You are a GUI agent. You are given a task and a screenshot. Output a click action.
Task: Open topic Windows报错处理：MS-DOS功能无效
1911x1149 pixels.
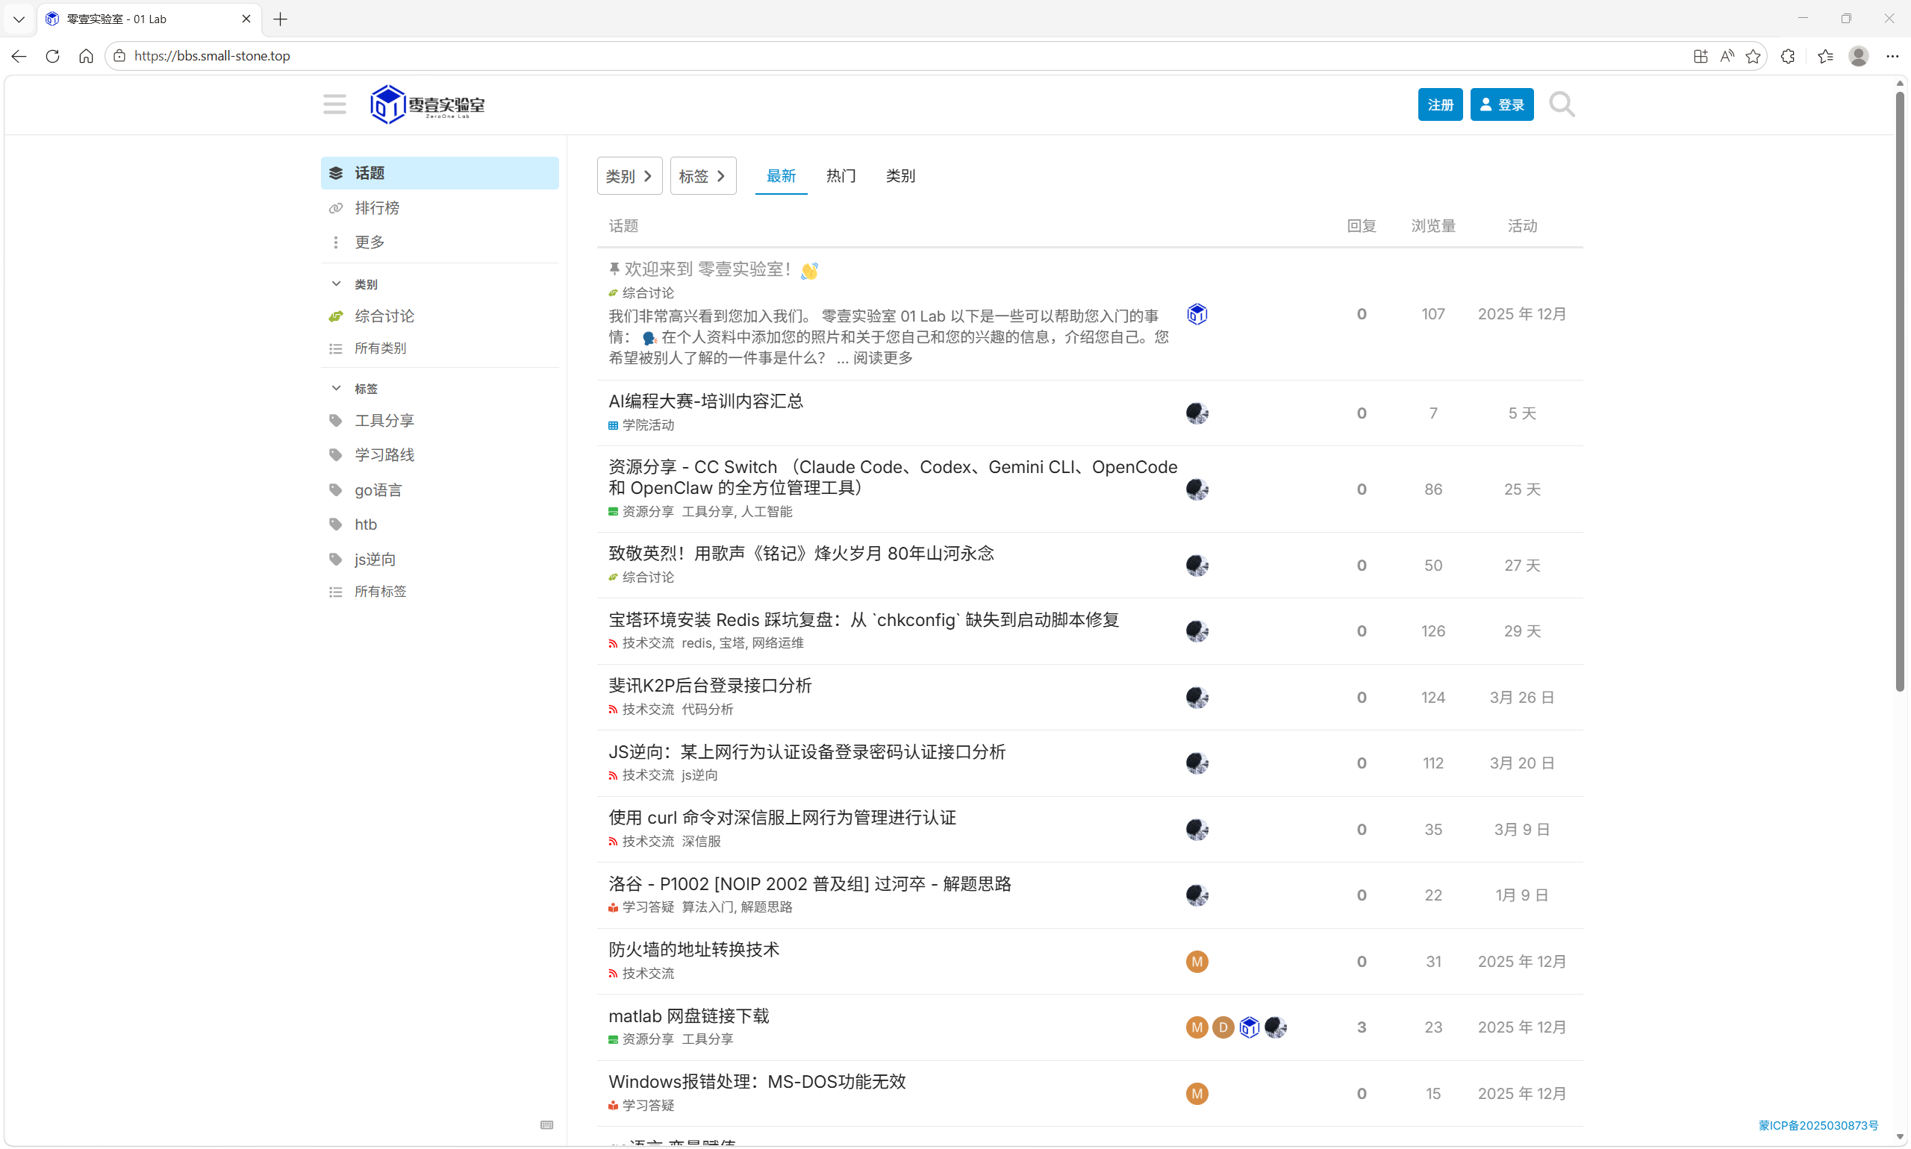point(757,1081)
